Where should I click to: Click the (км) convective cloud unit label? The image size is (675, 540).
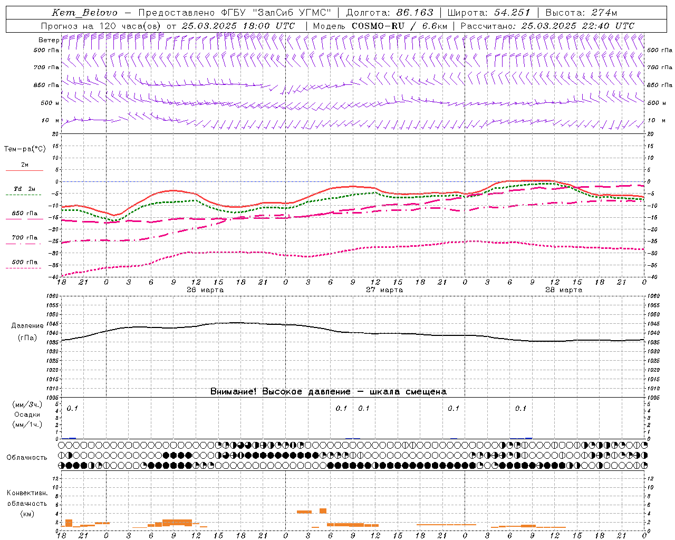(x=27, y=514)
